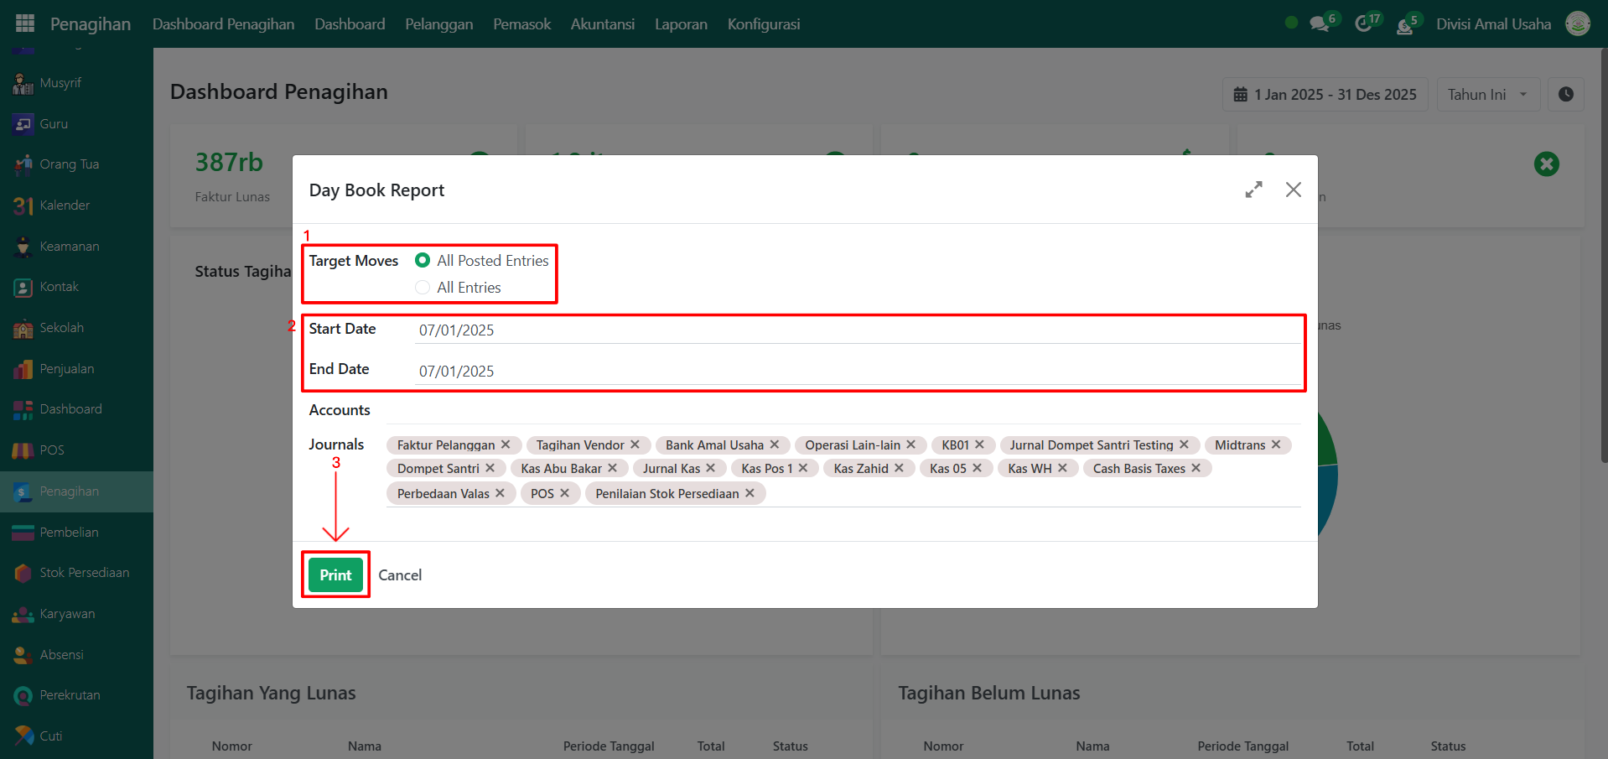Remove the Faktur Pelanggan journal tag
This screenshot has width=1608, height=759.
coord(506,444)
